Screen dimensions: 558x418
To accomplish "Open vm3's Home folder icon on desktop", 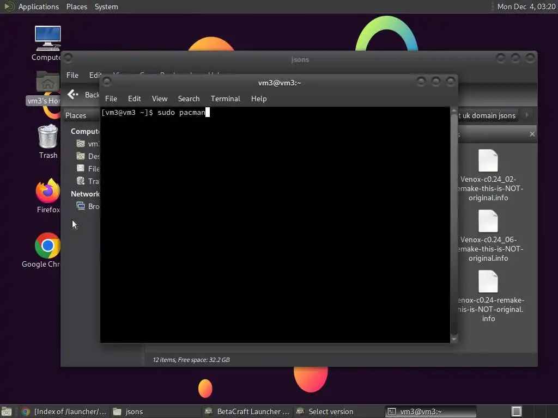I will 48,82.
